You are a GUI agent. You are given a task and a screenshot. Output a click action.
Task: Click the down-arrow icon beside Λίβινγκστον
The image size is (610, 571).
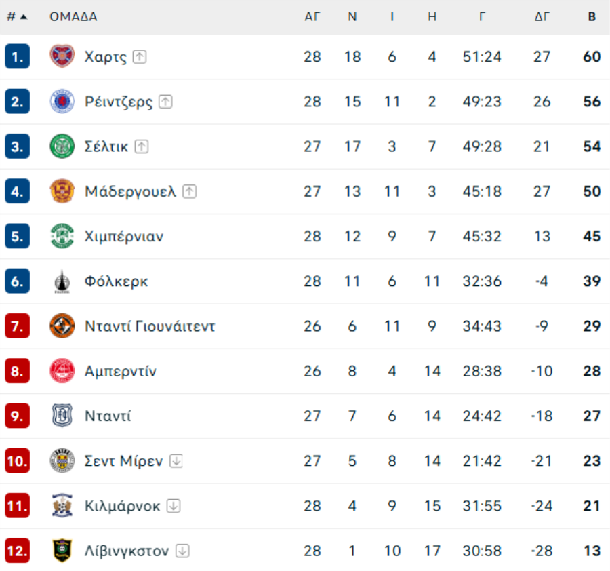click(182, 551)
